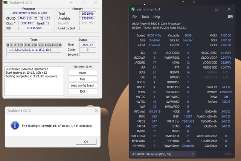Click the BGS Disabled value
Viewport: 241px width, 161px height.
point(154,40)
